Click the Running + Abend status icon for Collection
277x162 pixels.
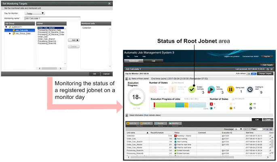(176, 136)
